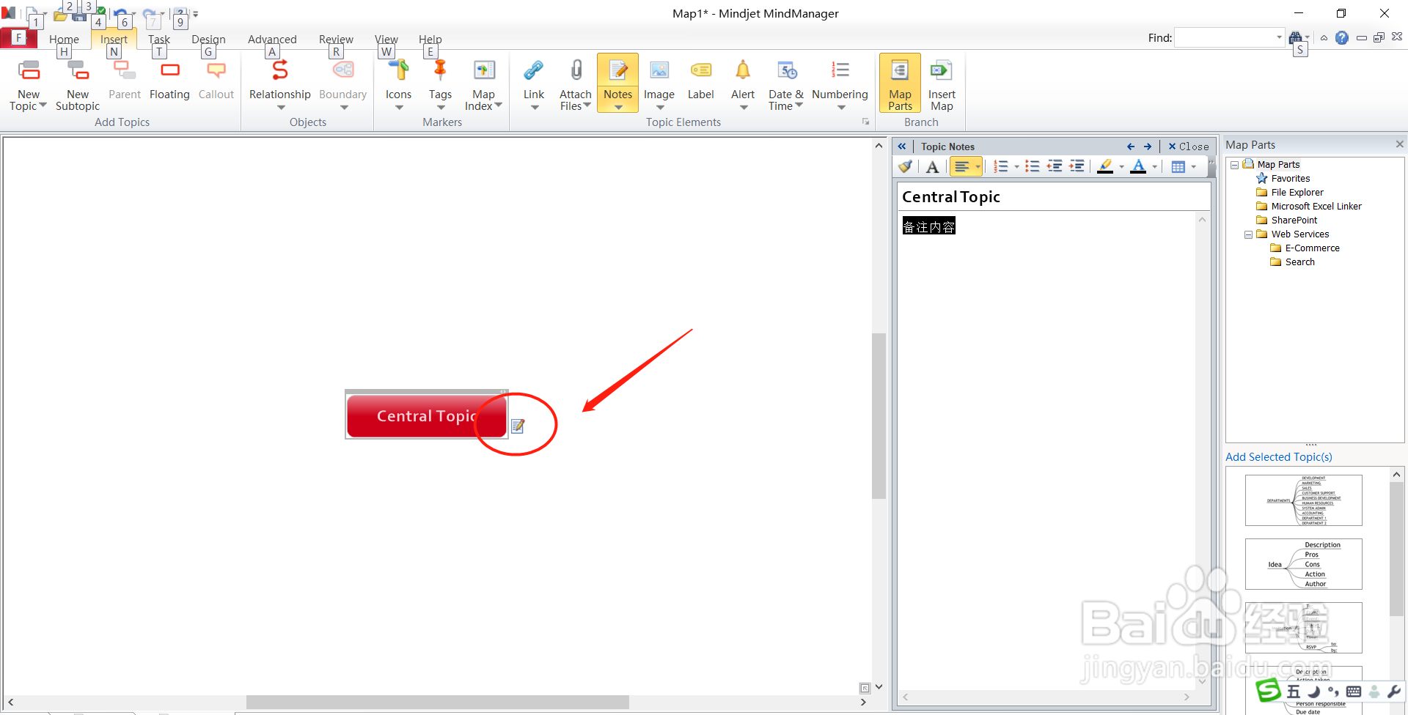Click the Insert Map icon
The height and width of the screenshot is (715, 1408).
(942, 70)
